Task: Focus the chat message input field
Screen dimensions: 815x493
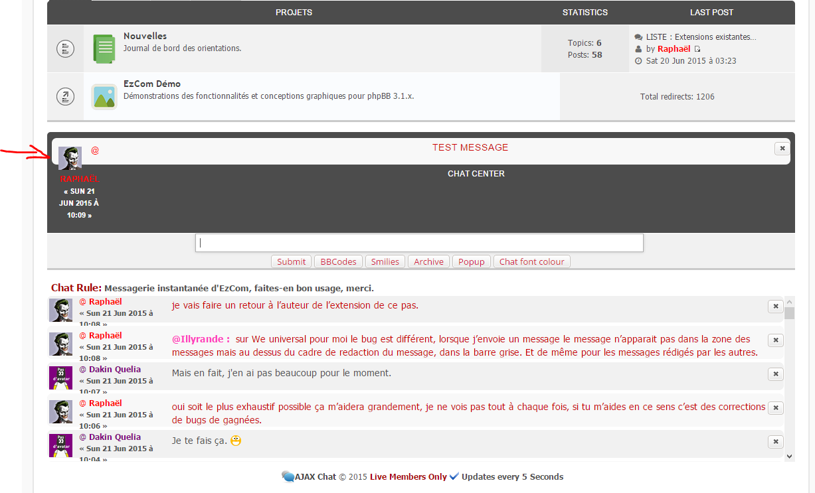Action: click(419, 243)
